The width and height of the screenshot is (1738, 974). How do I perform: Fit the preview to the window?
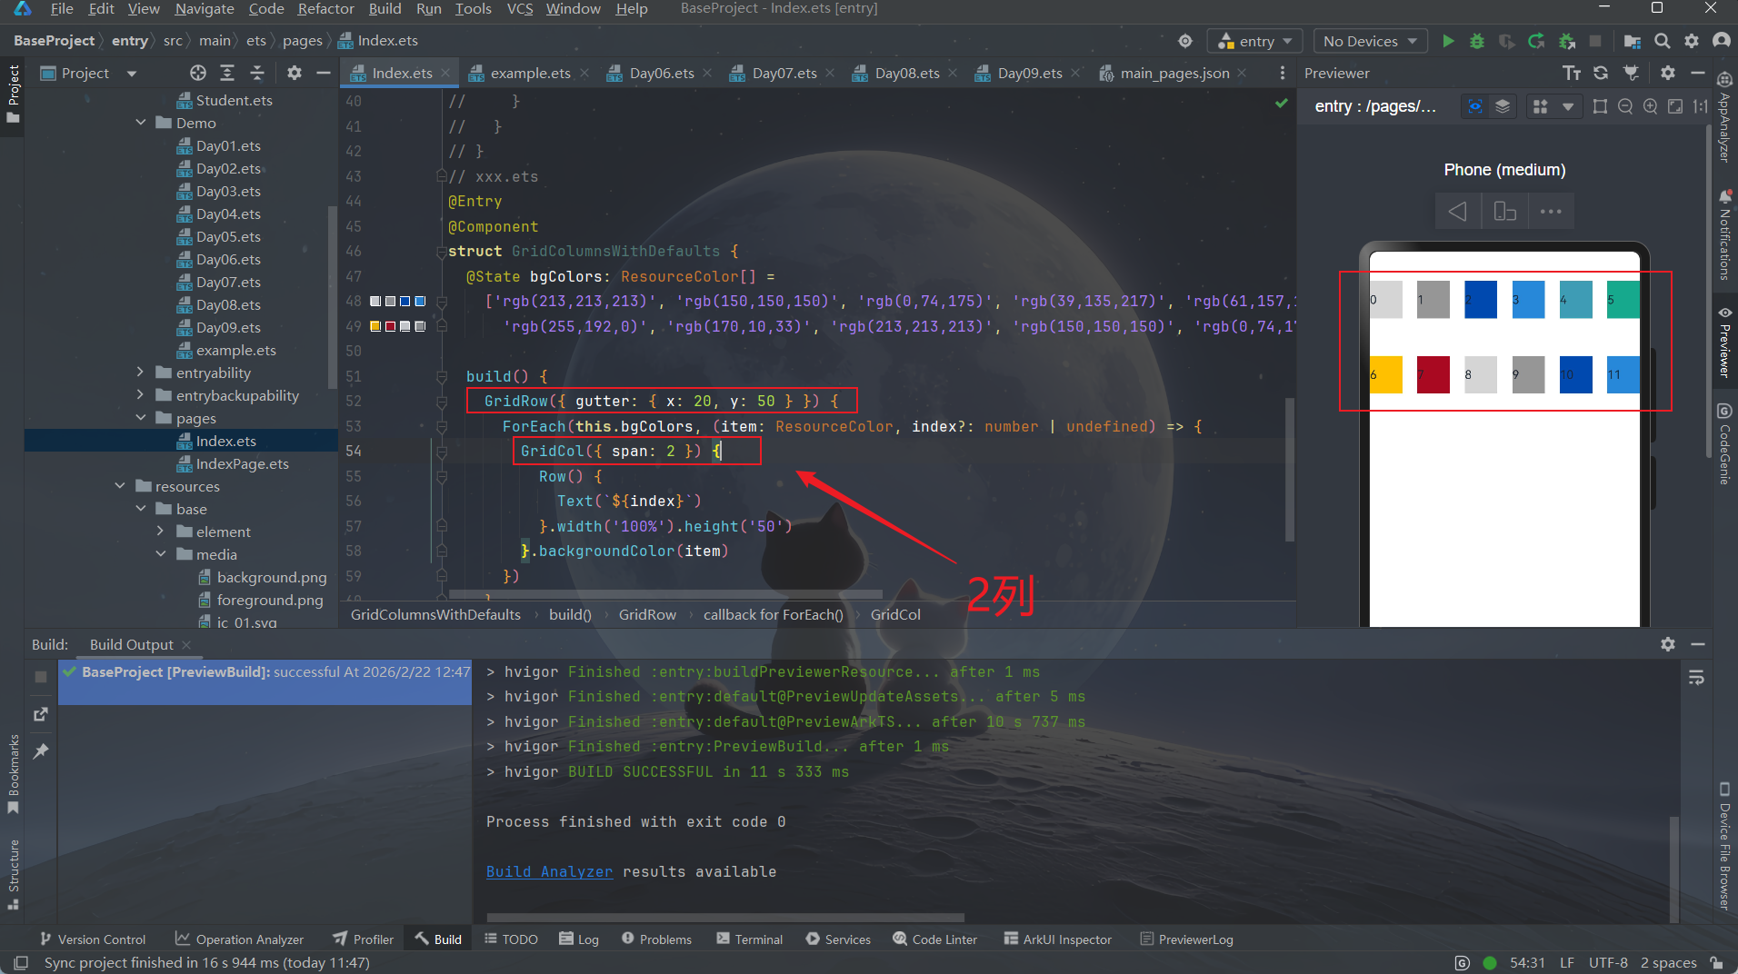1675,106
